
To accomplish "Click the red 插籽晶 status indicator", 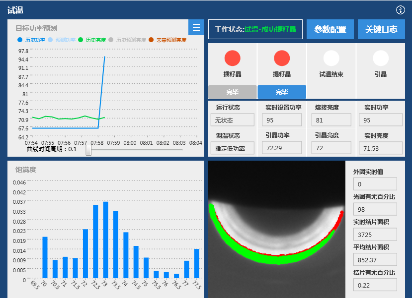I will click(232, 59).
